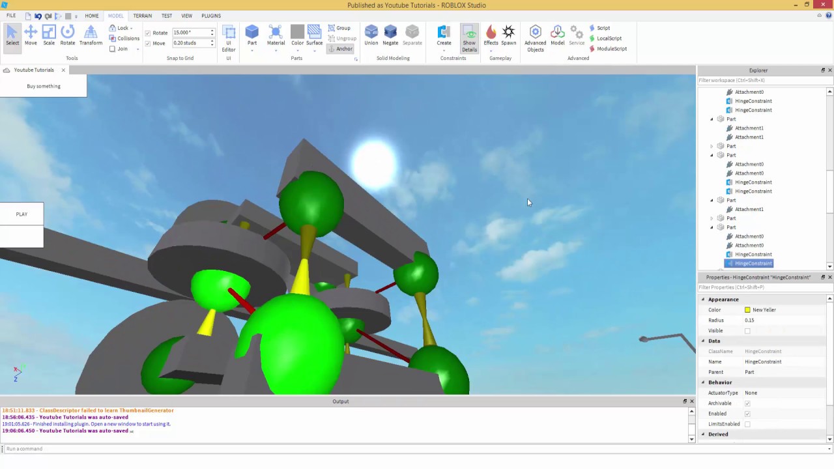Switch to the VIEW ribbon tab
834x469 pixels.
click(187, 16)
